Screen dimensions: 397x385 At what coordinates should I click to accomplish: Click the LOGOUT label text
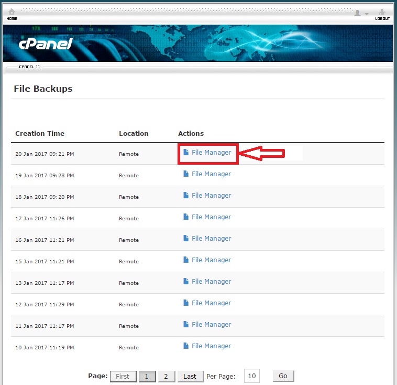coord(382,19)
